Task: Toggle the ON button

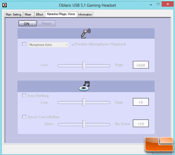Action: click(x=27, y=24)
